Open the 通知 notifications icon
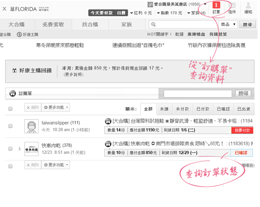Screen dimensions: 260x207 point(248,8)
